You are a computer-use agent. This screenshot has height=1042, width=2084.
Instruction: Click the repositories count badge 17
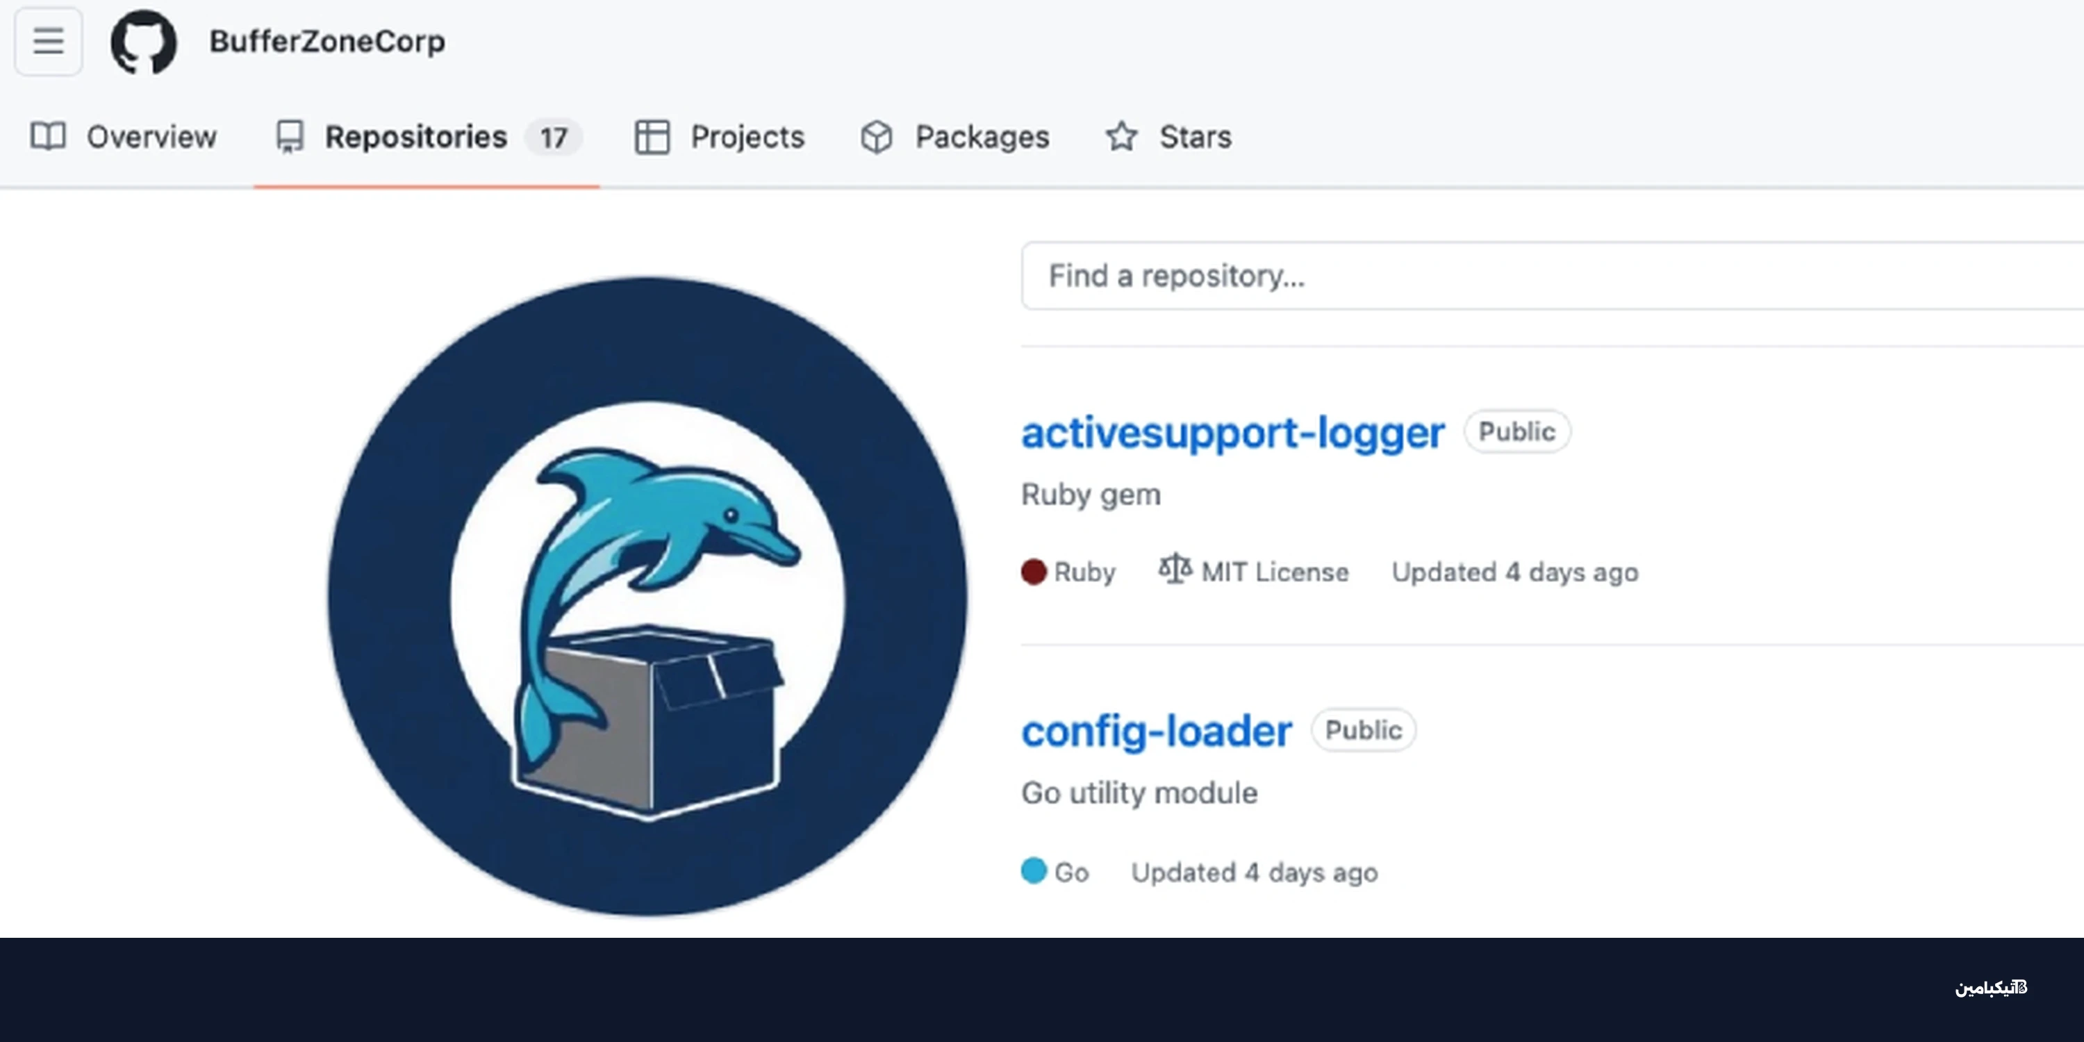click(x=554, y=138)
